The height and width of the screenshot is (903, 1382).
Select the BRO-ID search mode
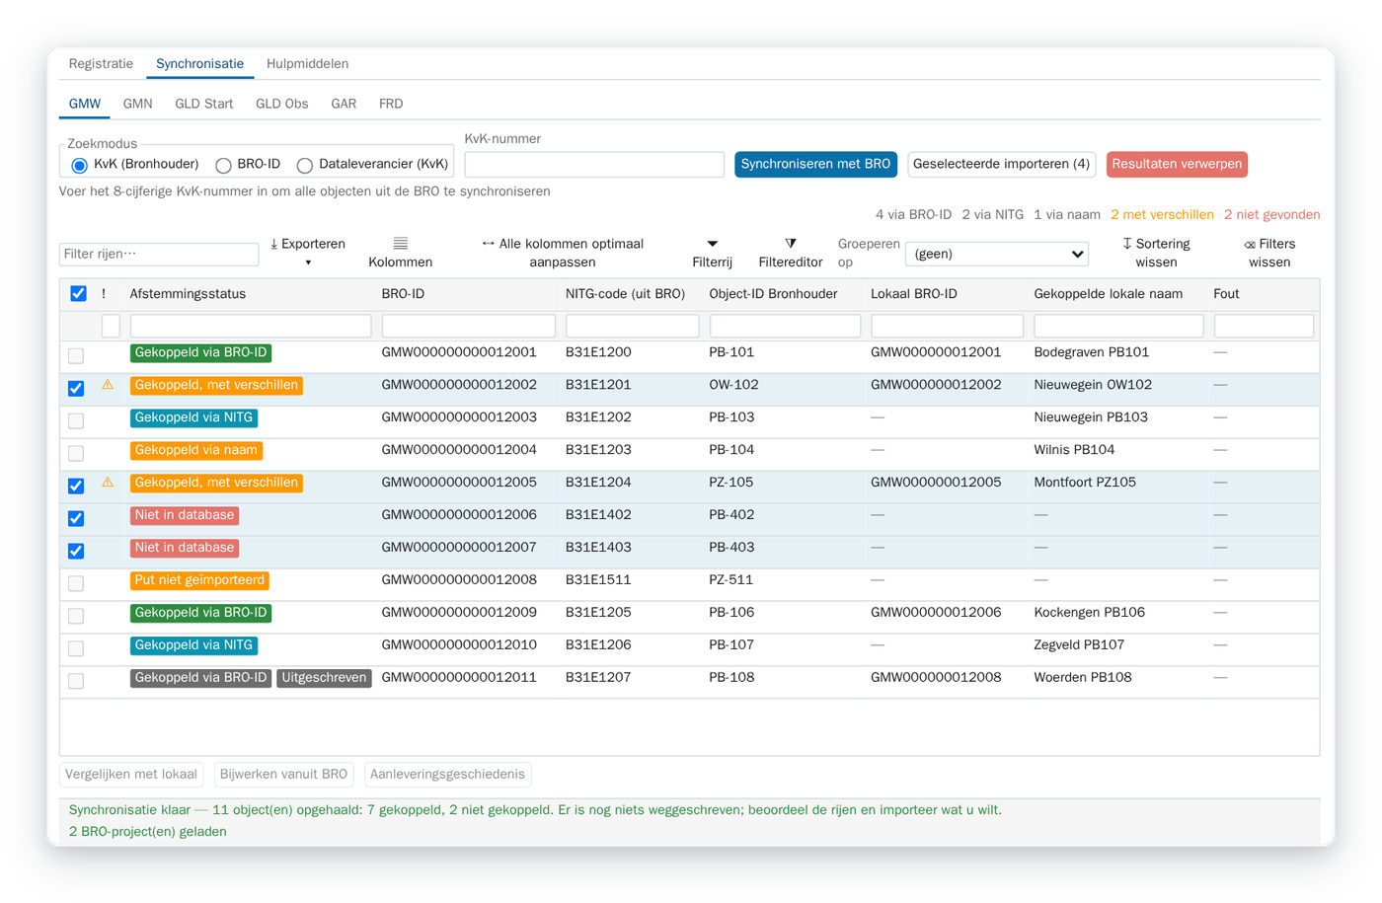pyautogui.click(x=223, y=165)
